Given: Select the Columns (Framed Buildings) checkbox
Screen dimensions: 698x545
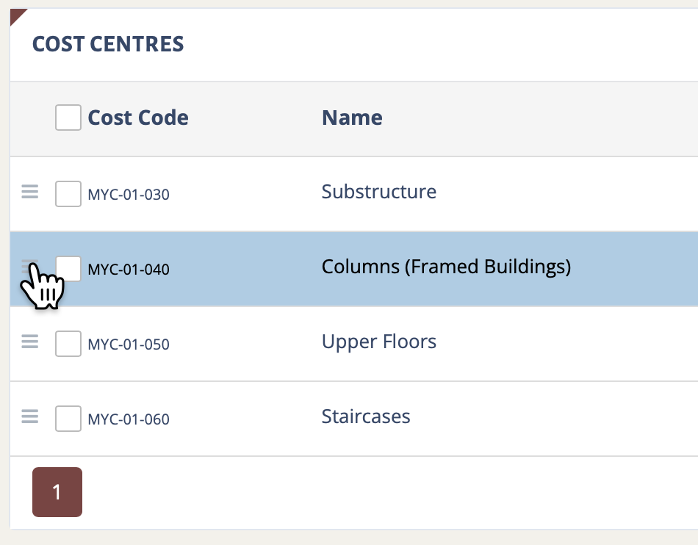Looking at the screenshot, I should tap(68, 269).
